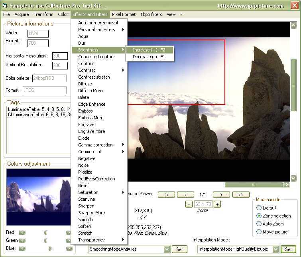Image resolution: width=301 pixels, height=257 pixels.
Task: Open the Transform menu
Action: 43,14
